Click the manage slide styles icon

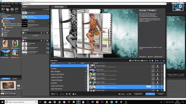[135, 61]
